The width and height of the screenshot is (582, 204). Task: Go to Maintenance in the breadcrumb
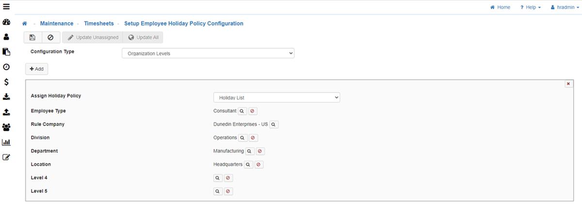coord(57,23)
